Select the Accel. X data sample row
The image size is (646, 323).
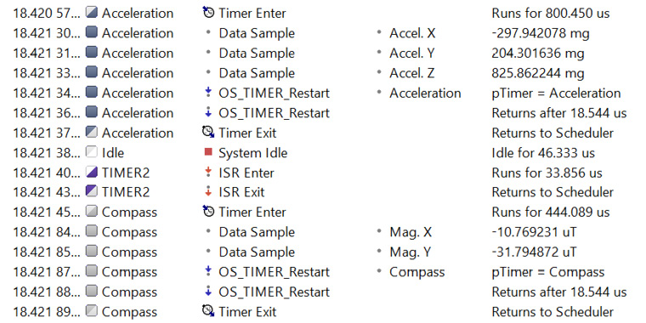[x=323, y=33]
